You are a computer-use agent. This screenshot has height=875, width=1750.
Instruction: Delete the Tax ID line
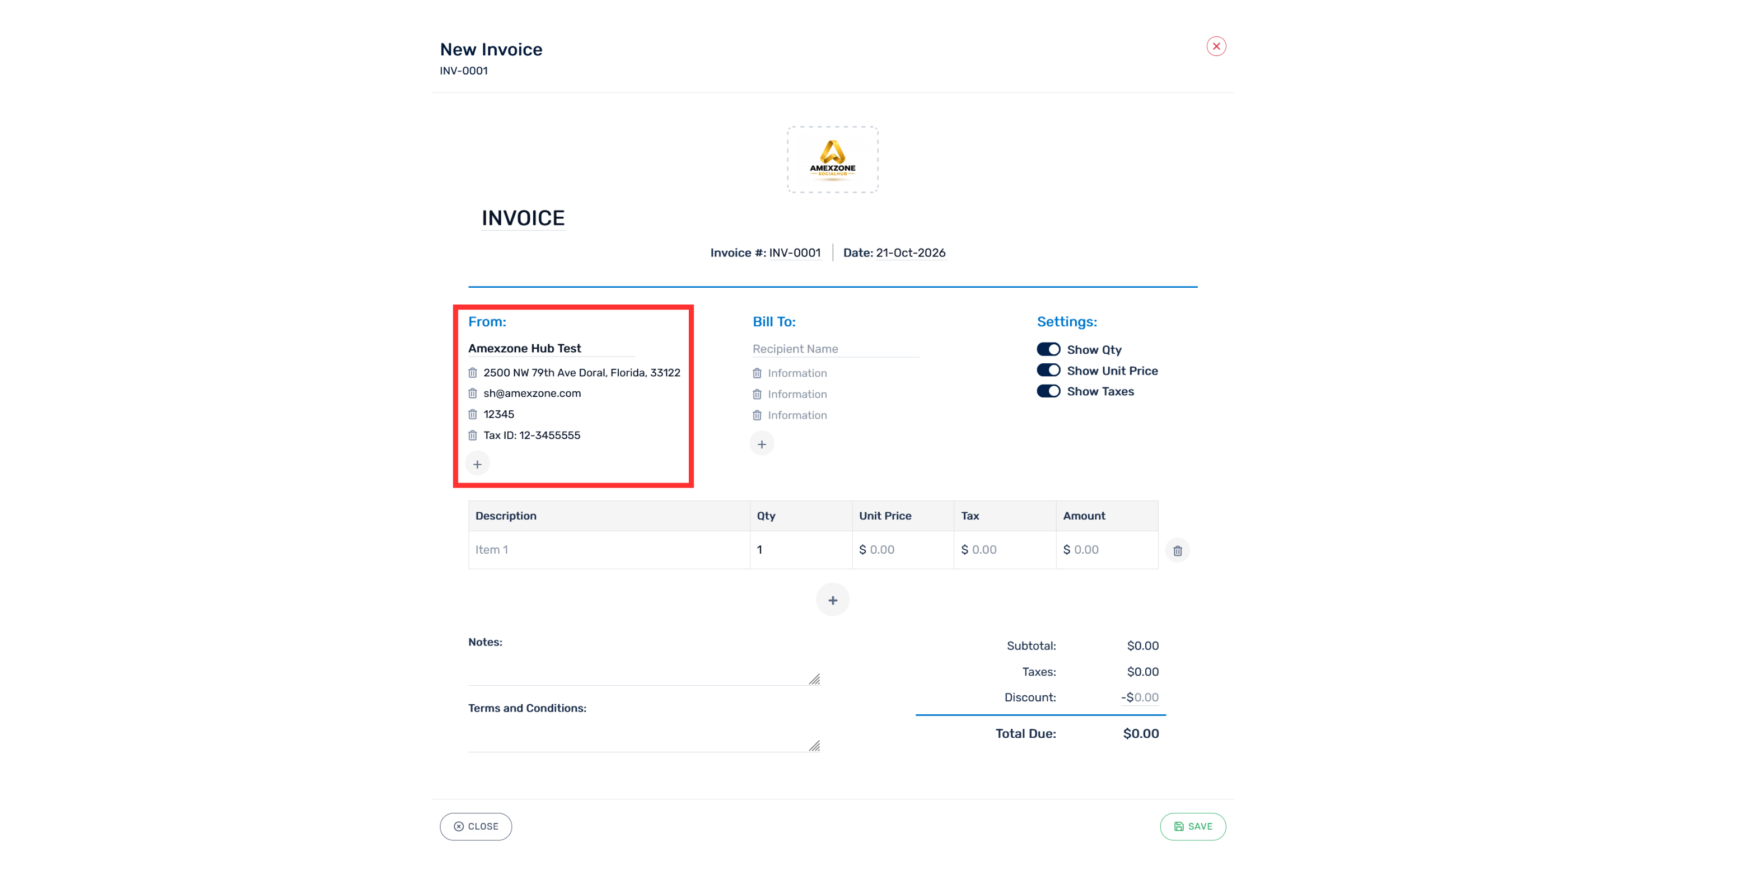click(473, 436)
